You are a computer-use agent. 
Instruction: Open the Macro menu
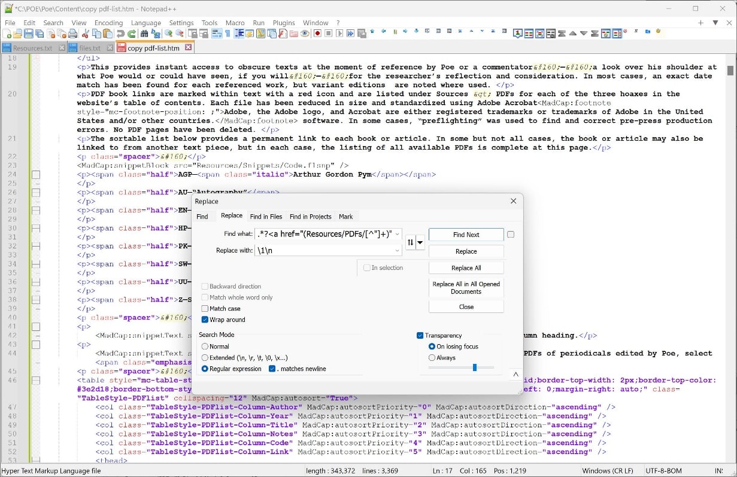(x=235, y=23)
